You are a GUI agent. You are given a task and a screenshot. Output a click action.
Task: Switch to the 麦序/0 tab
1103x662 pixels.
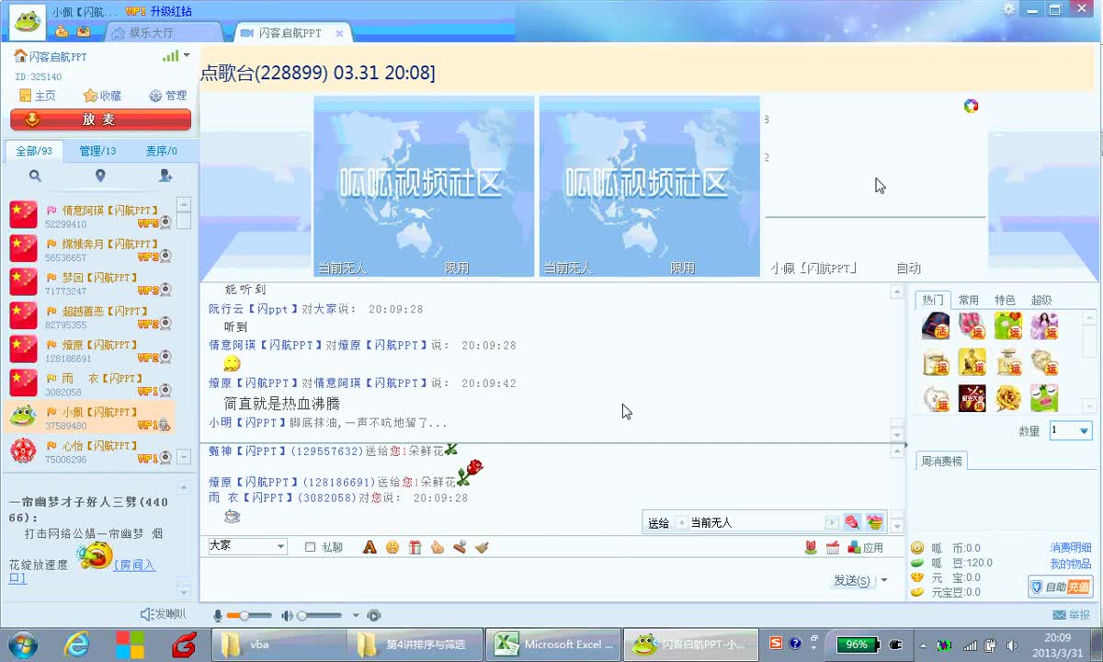[x=161, y=151]
